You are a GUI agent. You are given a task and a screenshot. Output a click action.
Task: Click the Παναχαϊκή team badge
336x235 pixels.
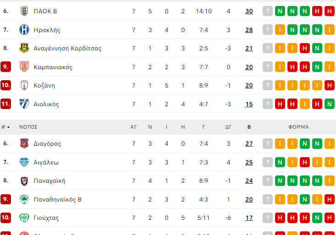(24, 180)
